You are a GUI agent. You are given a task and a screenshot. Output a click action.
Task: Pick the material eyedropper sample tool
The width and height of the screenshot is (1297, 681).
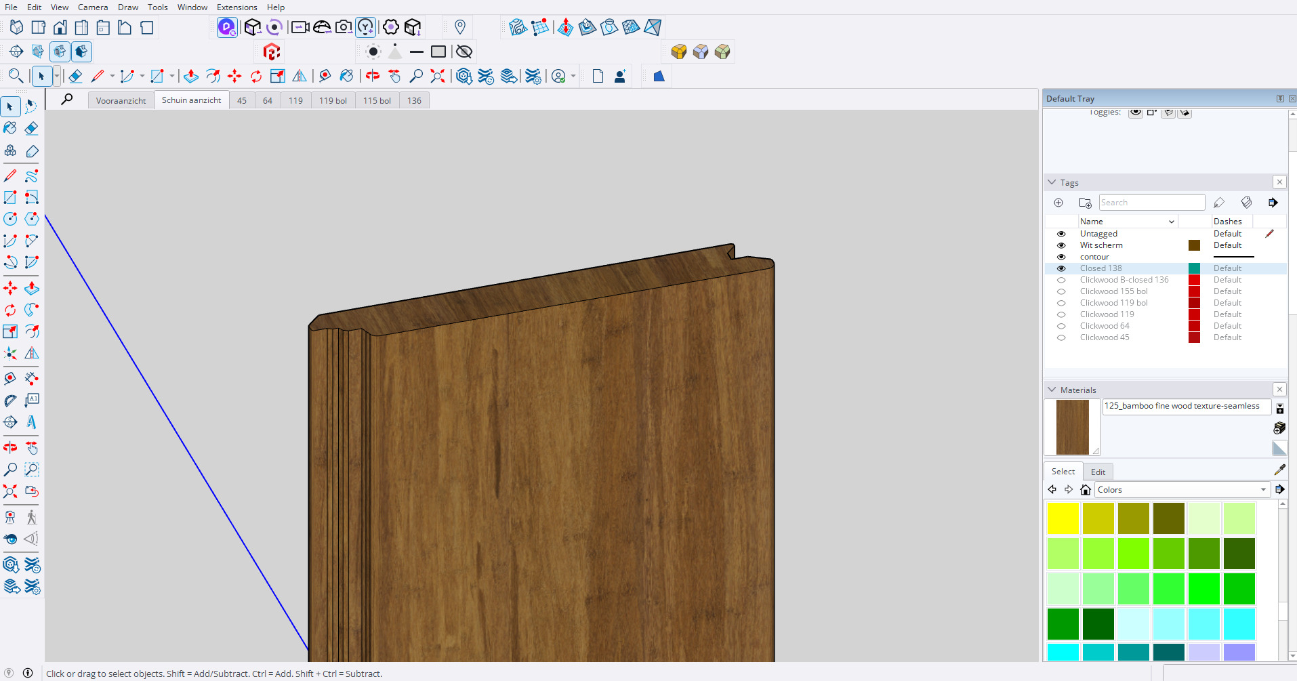pos(1279,470)
